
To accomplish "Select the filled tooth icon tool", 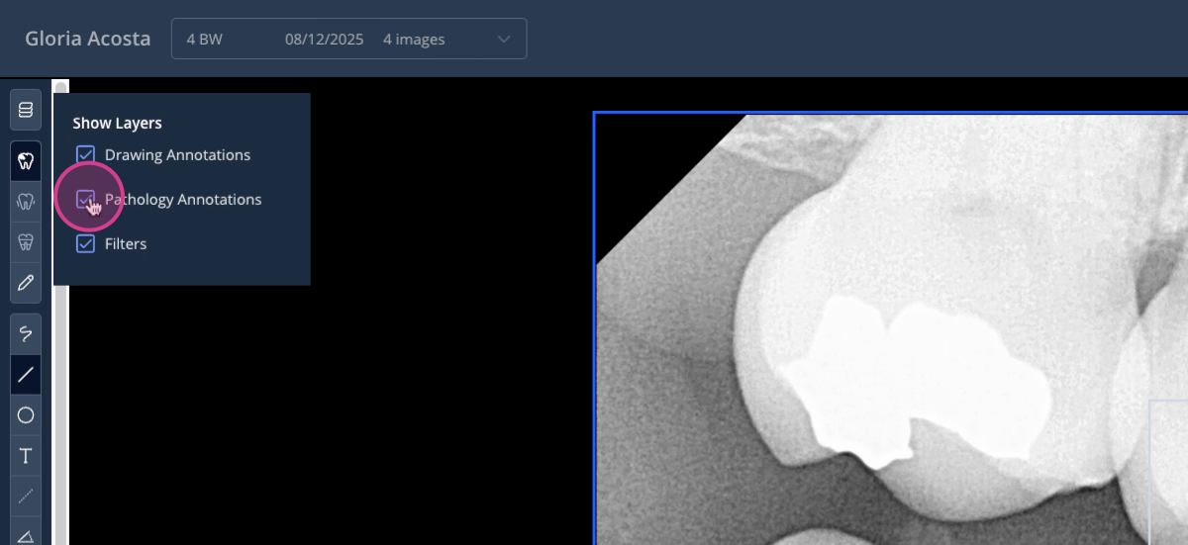I will click(26, 160).
